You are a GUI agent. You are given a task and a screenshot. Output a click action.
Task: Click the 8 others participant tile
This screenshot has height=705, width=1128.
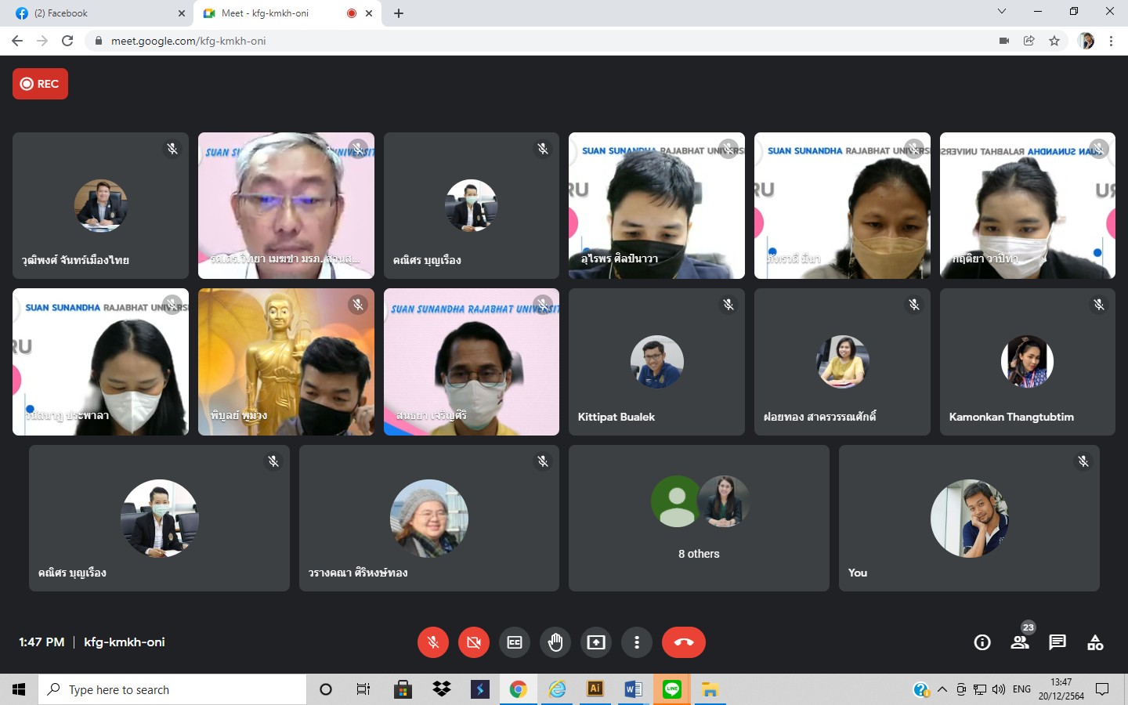tap(699, 518)
